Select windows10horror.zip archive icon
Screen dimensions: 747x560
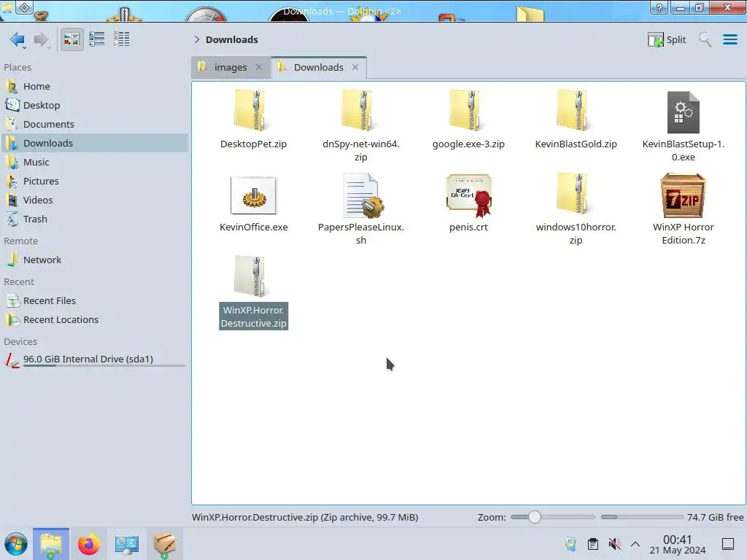[573, 194]
